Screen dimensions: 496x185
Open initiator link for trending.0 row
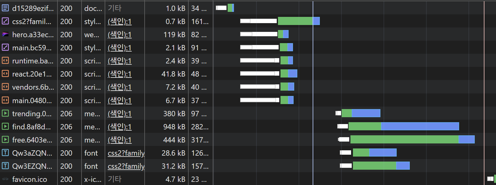(120, 113)
